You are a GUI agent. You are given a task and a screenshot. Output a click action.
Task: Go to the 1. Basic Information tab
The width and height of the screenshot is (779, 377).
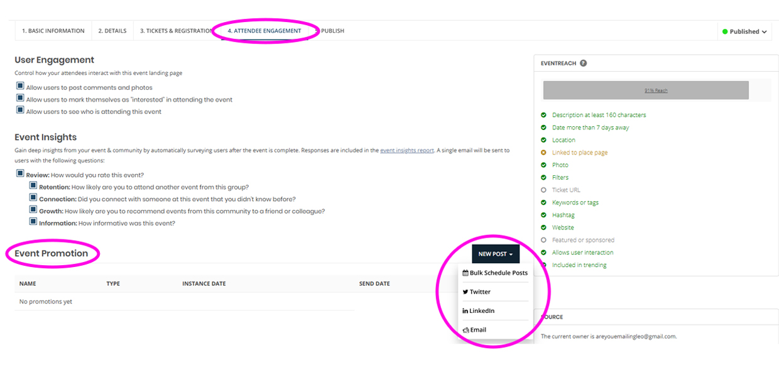pyautogui.click(x=53, y=31)
